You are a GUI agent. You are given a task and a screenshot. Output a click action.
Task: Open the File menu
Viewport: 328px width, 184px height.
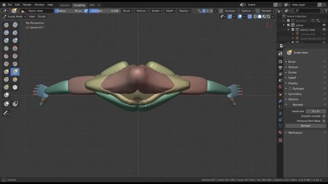[x=10, y=5]
